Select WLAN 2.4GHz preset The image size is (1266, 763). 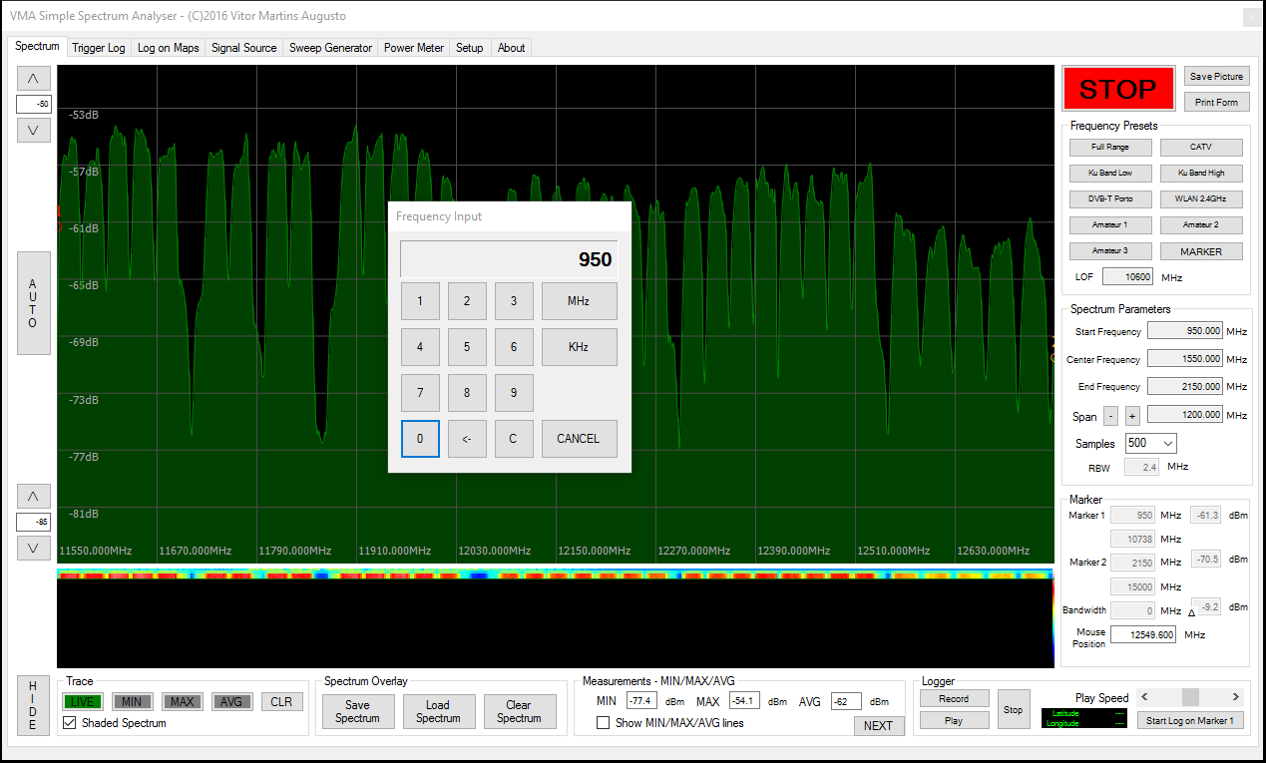pos(1201,199)
